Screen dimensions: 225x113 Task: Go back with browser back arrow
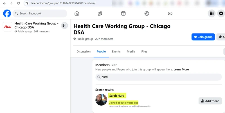click(4, 3)
